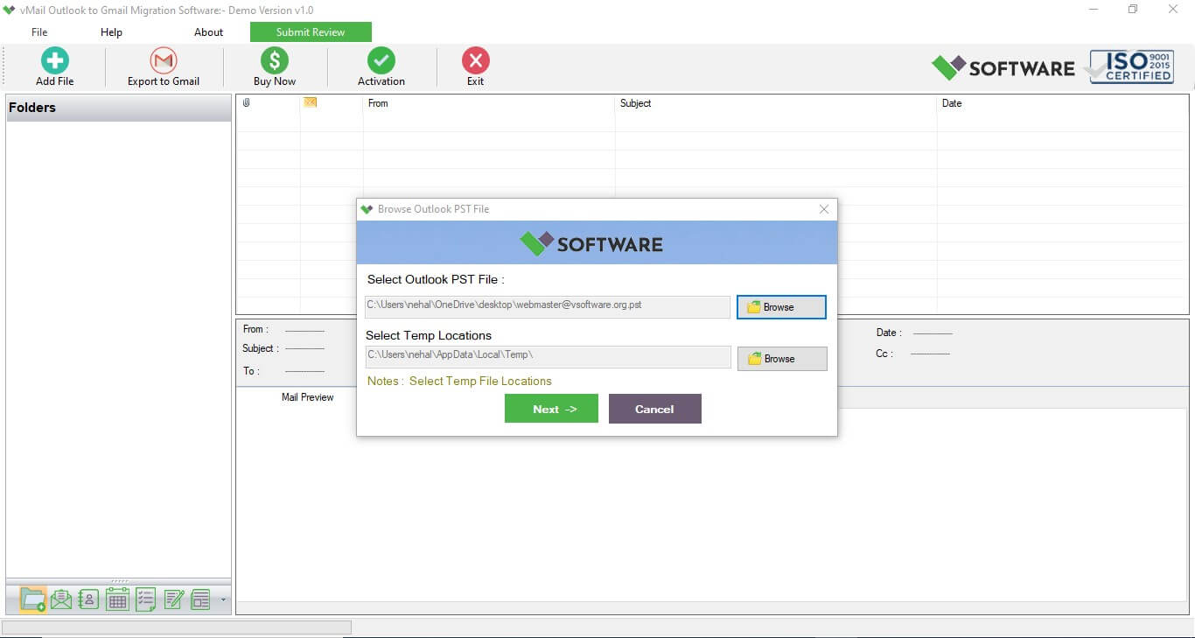Select the tasks checklist icon in bottom bar
The image size is (1195, 638).
146,599
